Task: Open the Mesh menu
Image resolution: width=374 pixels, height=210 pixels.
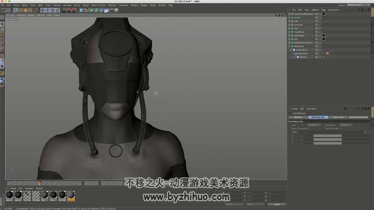Action: [40, 5]
